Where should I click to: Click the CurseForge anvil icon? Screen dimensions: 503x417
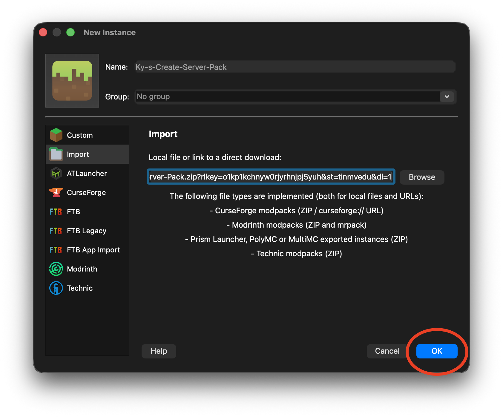(x=56, y=192)
